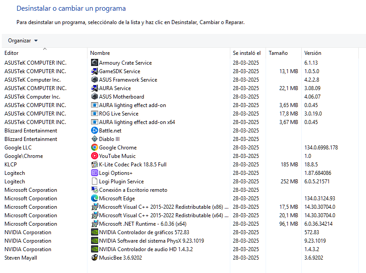Select NVIDIA Controlador de gráficos icon
Image resolution: width=366 pixels, height=273 pixels.
(95, 232)
